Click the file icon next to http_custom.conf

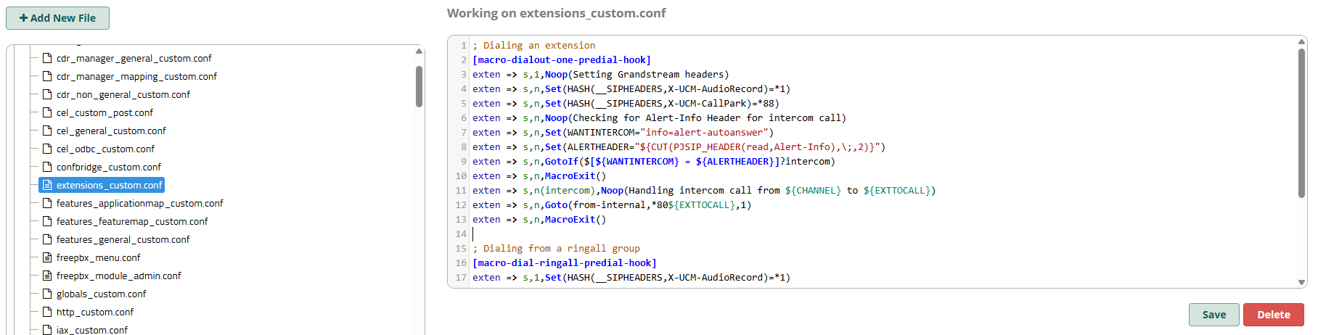coord(47,312)
